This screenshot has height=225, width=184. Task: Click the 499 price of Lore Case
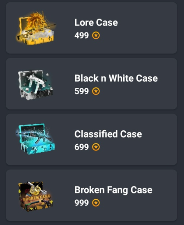tap(82, 35)
